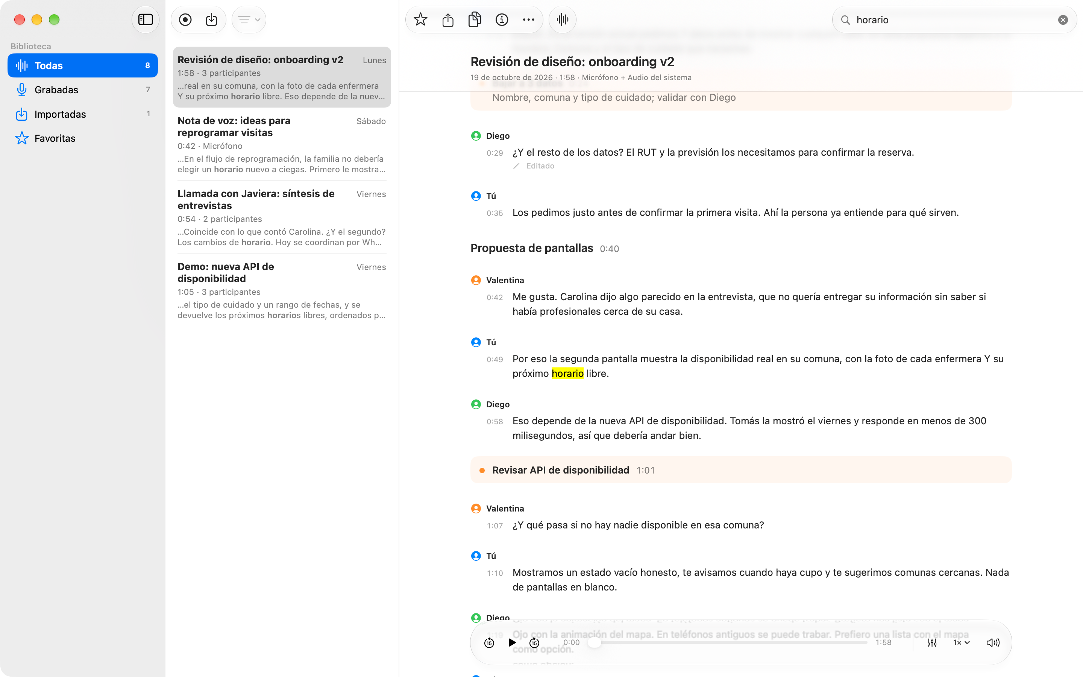Viewport: 1083px width, 677px height.
Task: Jump to timestamp 0:49 transcript line
Action: coord(494,360)
